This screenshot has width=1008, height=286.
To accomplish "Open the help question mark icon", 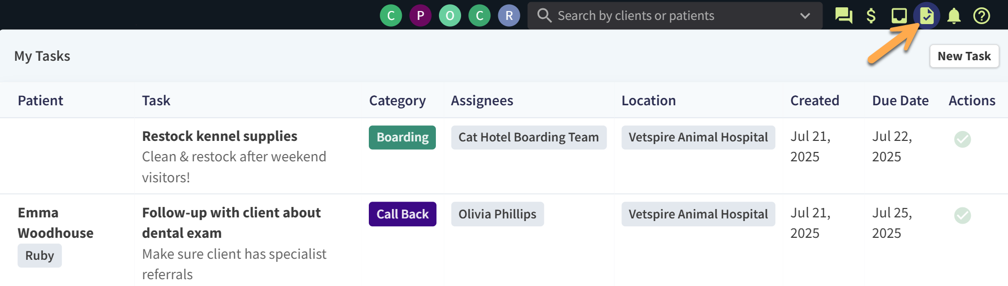I will point(981,16).
